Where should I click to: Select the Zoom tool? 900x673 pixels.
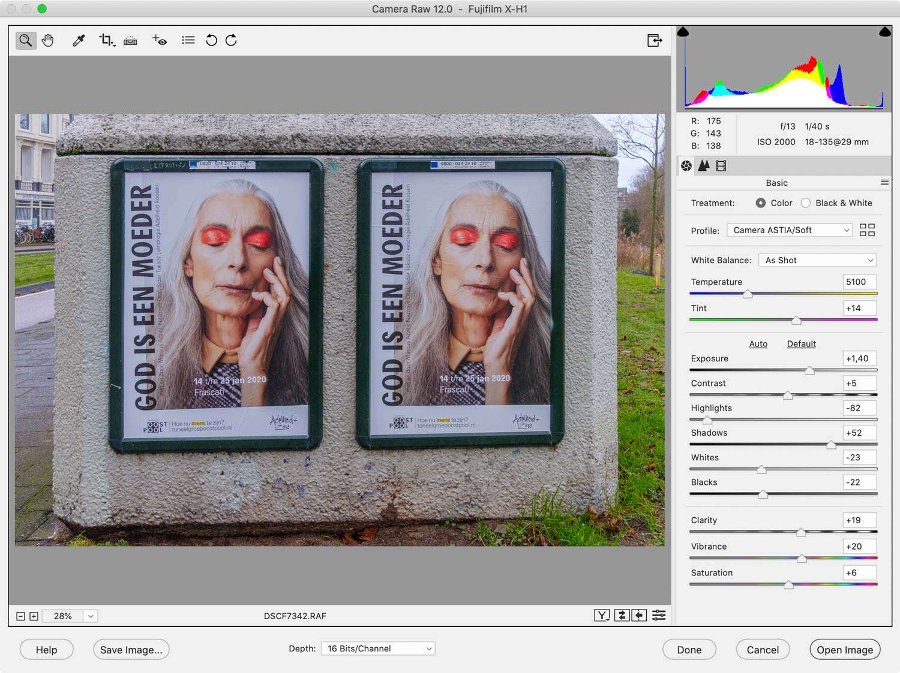point(25,40)
